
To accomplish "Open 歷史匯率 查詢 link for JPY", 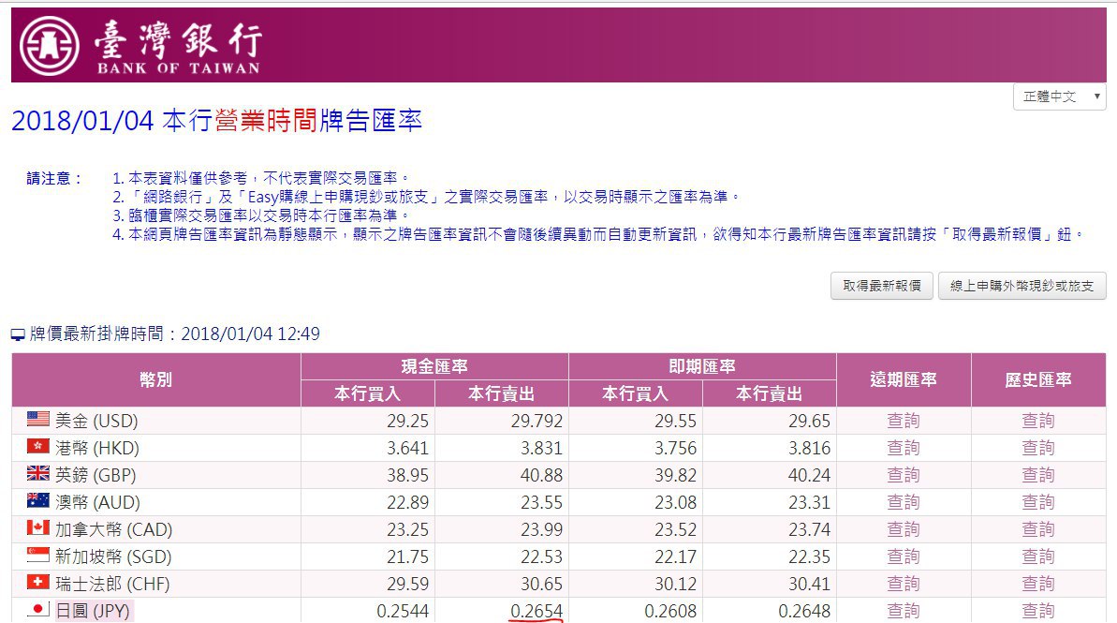I will [x=1038, y=610].
